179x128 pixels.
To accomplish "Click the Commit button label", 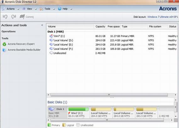I will [x=30, y=17].
